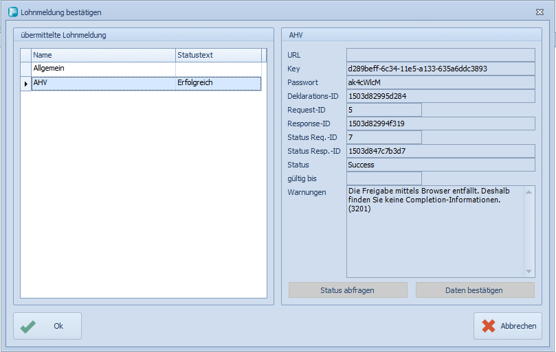Click the red X Abbrechen button
This screenshot has height=352, width=556.
coord(508,326)
